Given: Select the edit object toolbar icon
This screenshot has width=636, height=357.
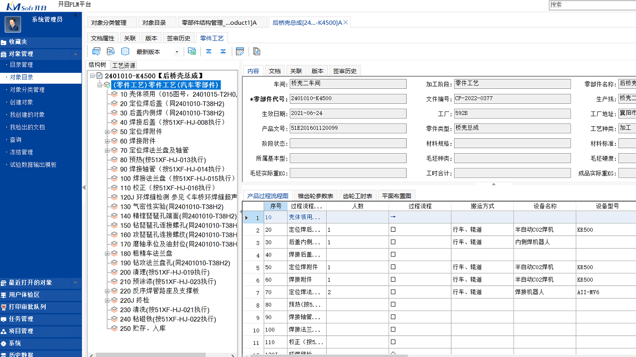Looking at the screenshot, I should (x=96, y=51).
